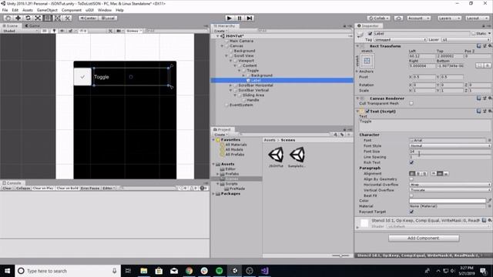This screenshot has height=277, width=493.
Task: Click the Add Component button
Action: [x=424, y=239]
